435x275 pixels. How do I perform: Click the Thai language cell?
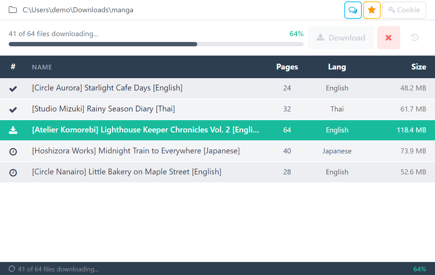(337, 109)
